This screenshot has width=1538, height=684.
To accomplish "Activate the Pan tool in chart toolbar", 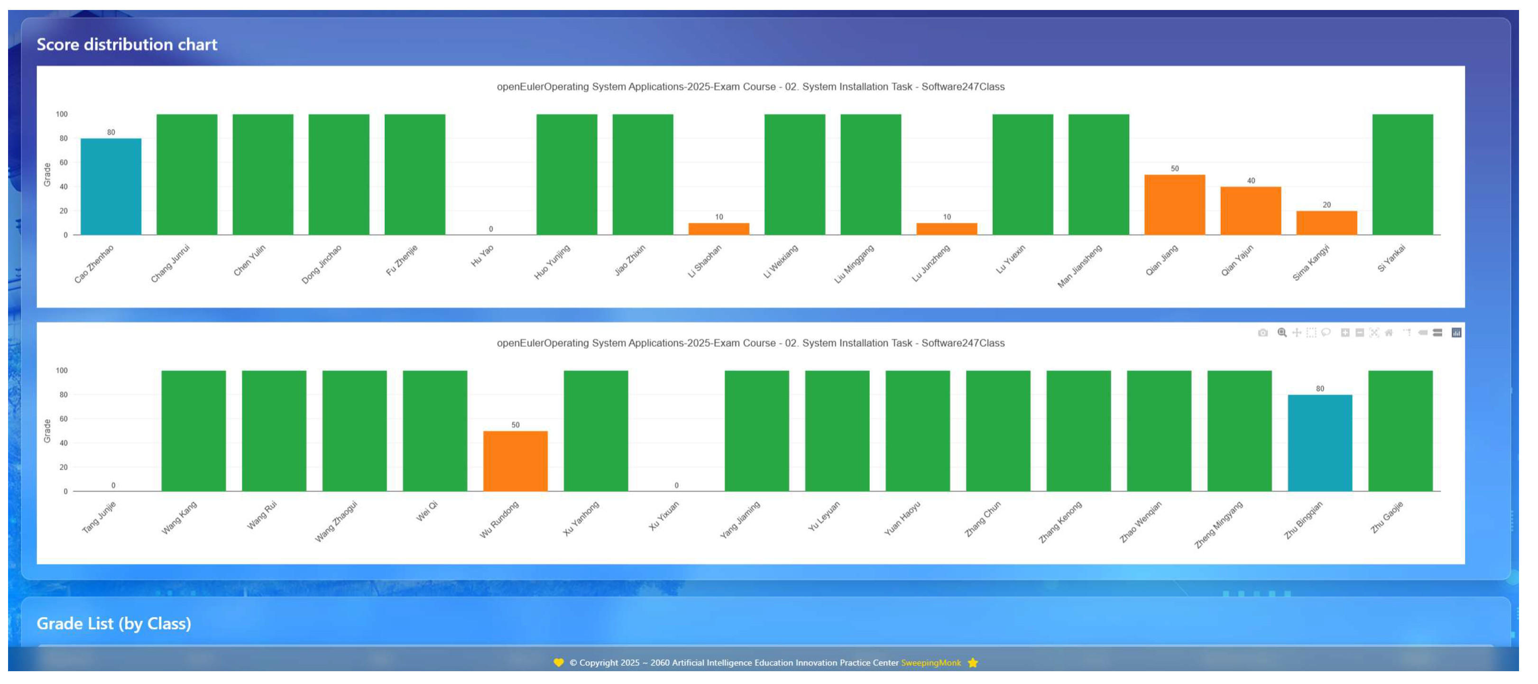I will click(x=1297, y=333).
